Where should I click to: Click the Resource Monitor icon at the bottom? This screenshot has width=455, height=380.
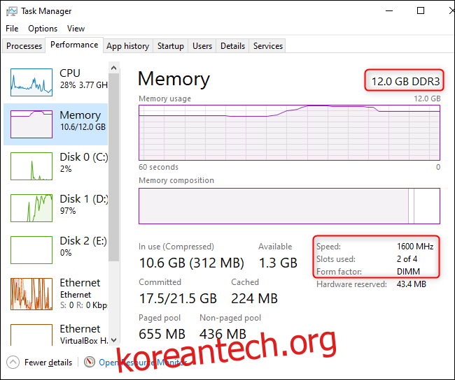(x=90, y=362)
